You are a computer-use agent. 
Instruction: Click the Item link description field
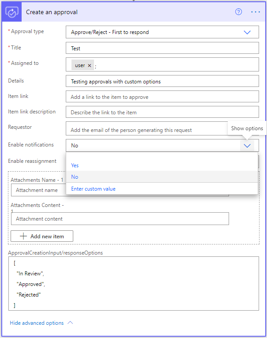162,112
